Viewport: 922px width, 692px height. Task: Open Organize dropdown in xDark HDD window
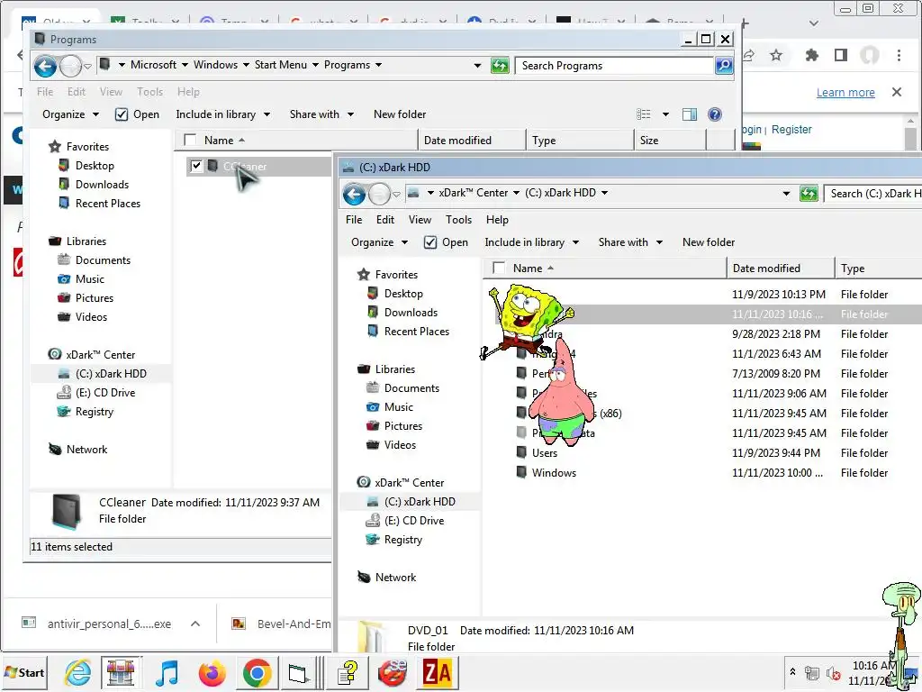click(379, 242)
